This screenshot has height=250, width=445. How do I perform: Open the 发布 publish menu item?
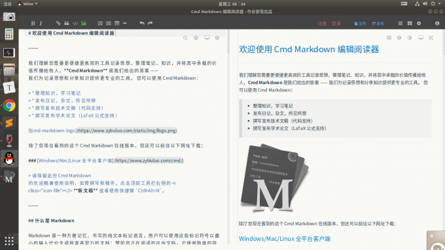[378, 23]
